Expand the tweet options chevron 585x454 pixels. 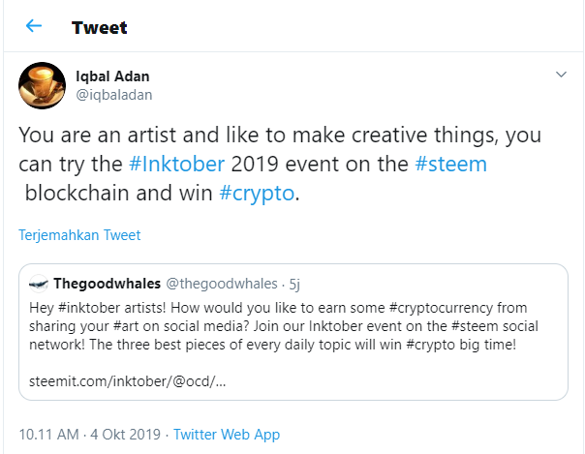[560, 75]
